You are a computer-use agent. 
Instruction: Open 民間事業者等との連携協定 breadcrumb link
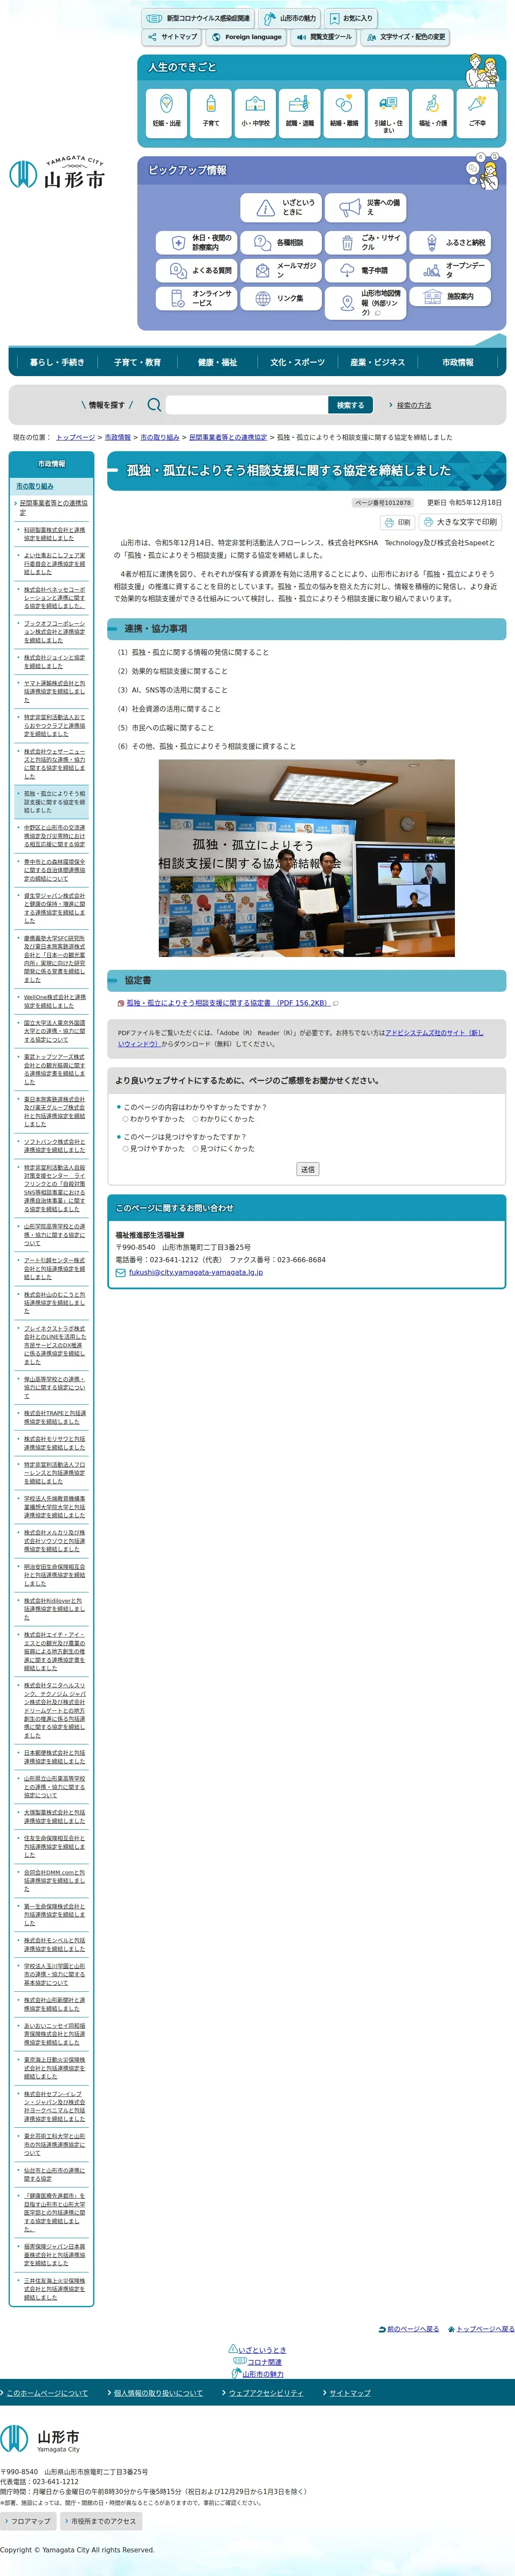228,437
